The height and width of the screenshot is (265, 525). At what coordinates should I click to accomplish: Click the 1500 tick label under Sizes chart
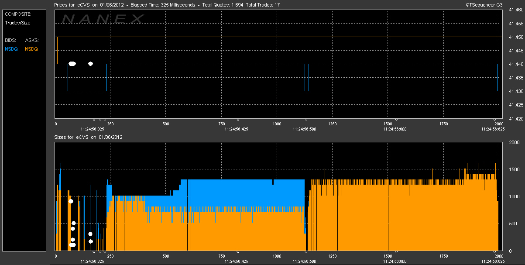point(388,256)
